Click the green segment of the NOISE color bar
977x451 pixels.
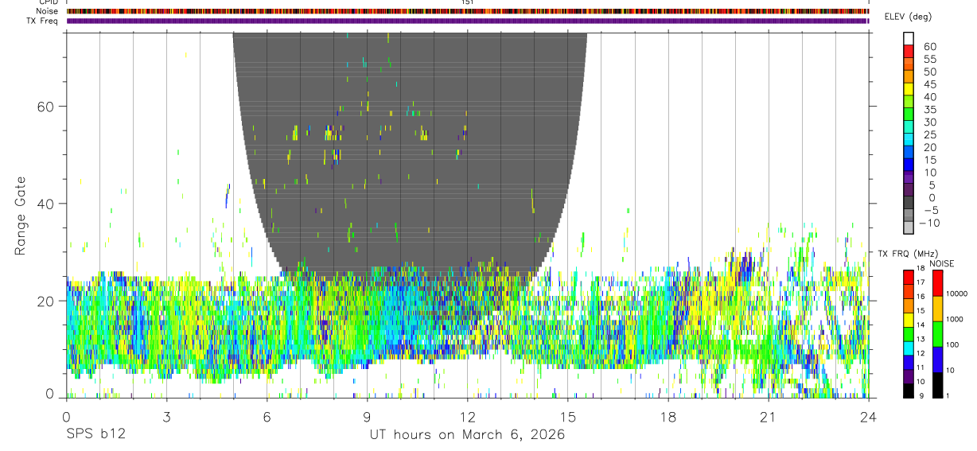939,334
